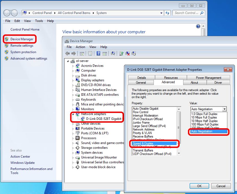This screenshot has height=194, width=237.
Task: Open the Action menu in Device Manager
Action: pos(80,47)
